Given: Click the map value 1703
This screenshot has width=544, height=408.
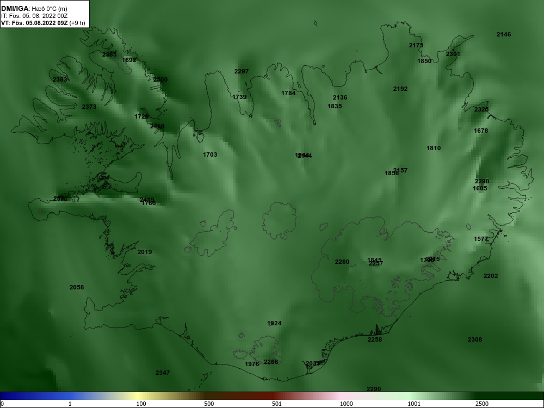Looking at the screenshot, I should click(210, 154).
